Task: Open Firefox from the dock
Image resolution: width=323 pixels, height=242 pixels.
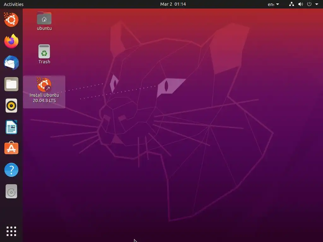Action: (11, 41)
